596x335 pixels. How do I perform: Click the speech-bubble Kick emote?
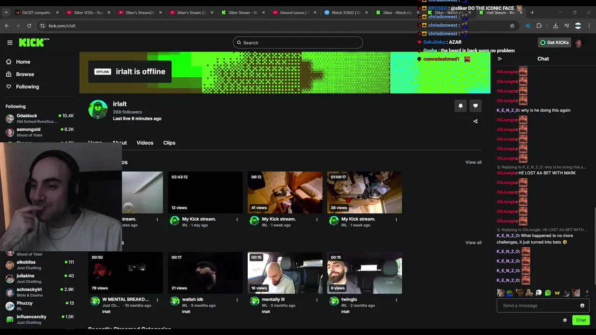(x=538, y=293)
